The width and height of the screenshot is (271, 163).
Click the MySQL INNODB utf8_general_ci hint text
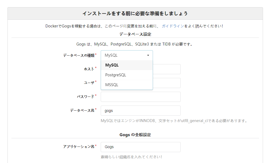coord(174,121)
